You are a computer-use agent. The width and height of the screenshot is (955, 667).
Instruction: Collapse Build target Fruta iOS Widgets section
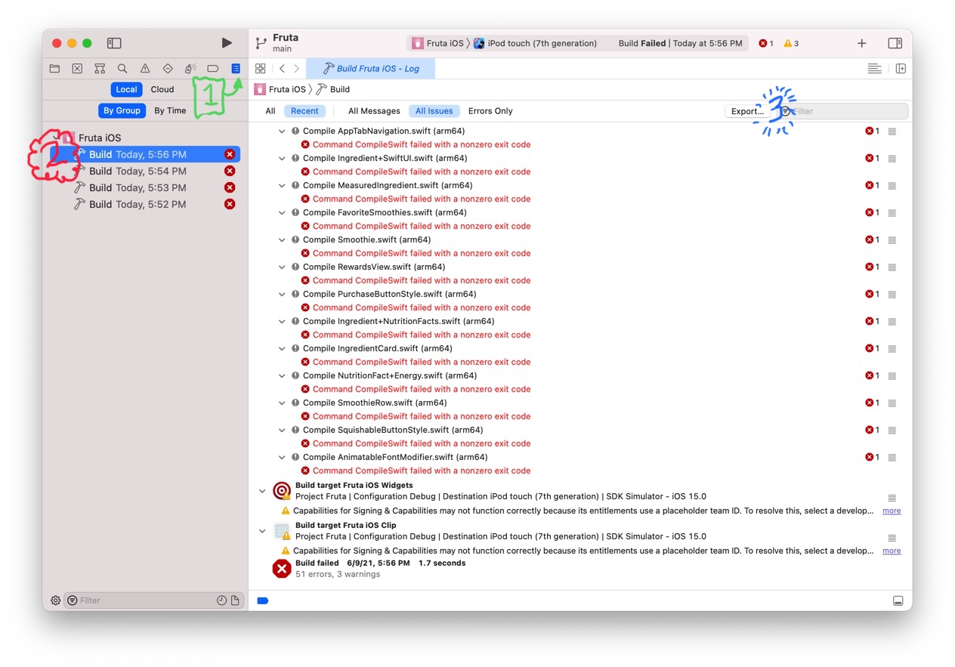coord(262,491)
